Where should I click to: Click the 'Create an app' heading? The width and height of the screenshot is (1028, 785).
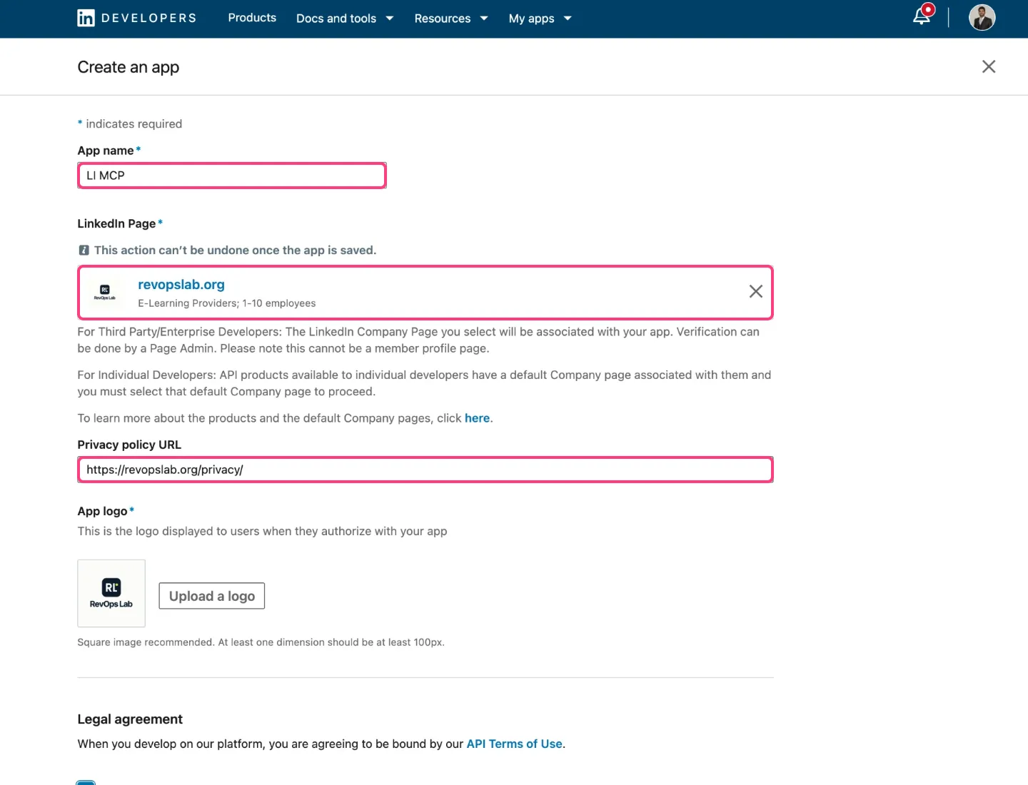point(128,67)
